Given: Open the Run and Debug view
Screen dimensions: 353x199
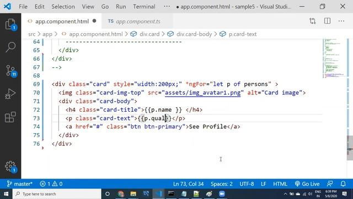Looking at the screenshot, I should point(10,94).
